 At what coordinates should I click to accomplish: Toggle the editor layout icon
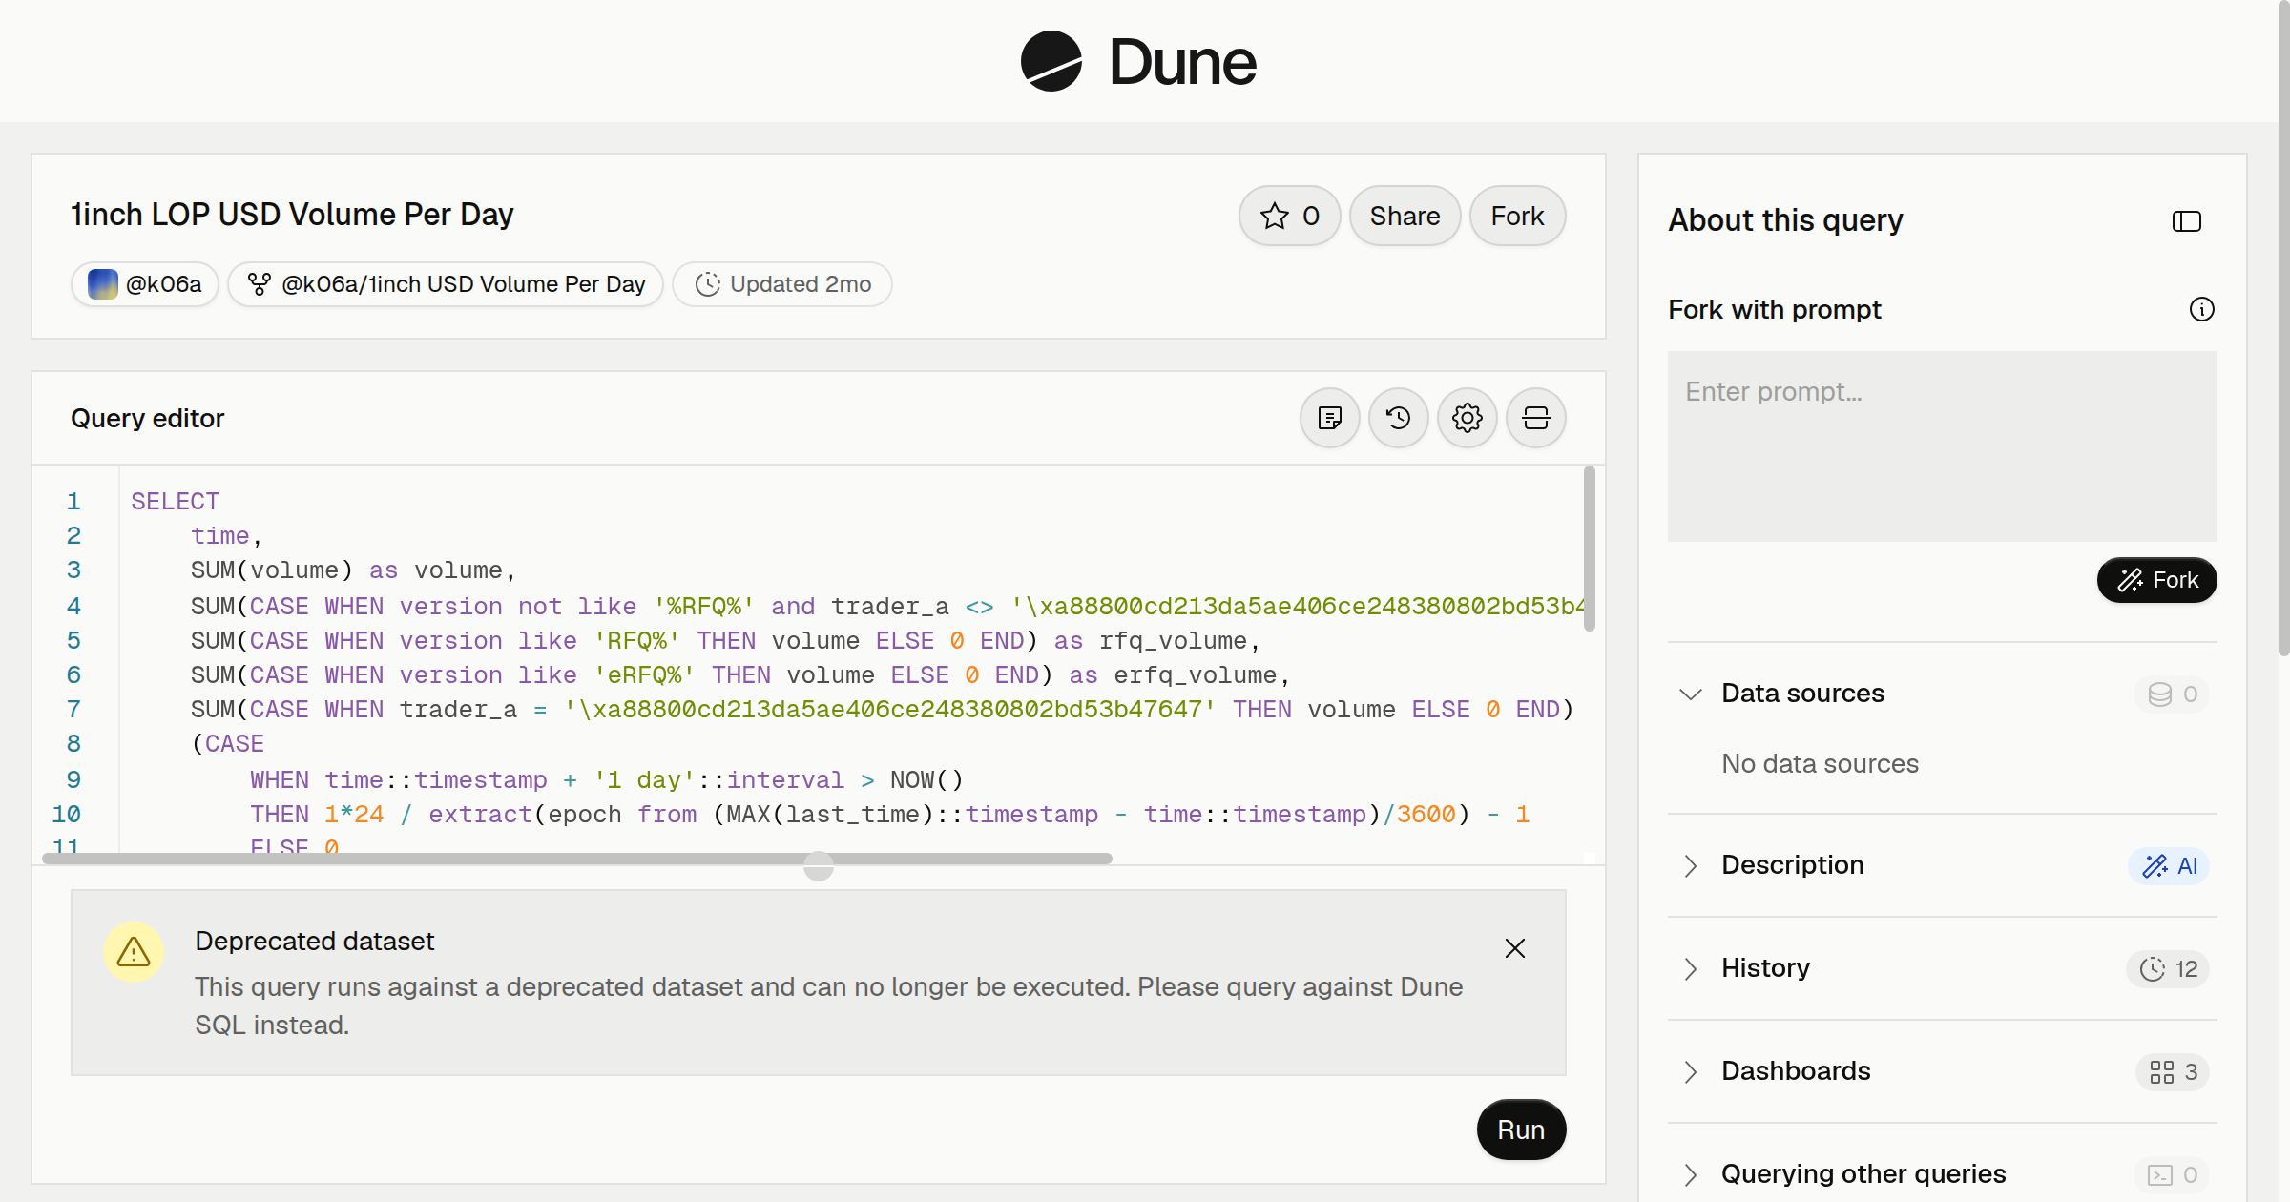(x=1535, y=418)
